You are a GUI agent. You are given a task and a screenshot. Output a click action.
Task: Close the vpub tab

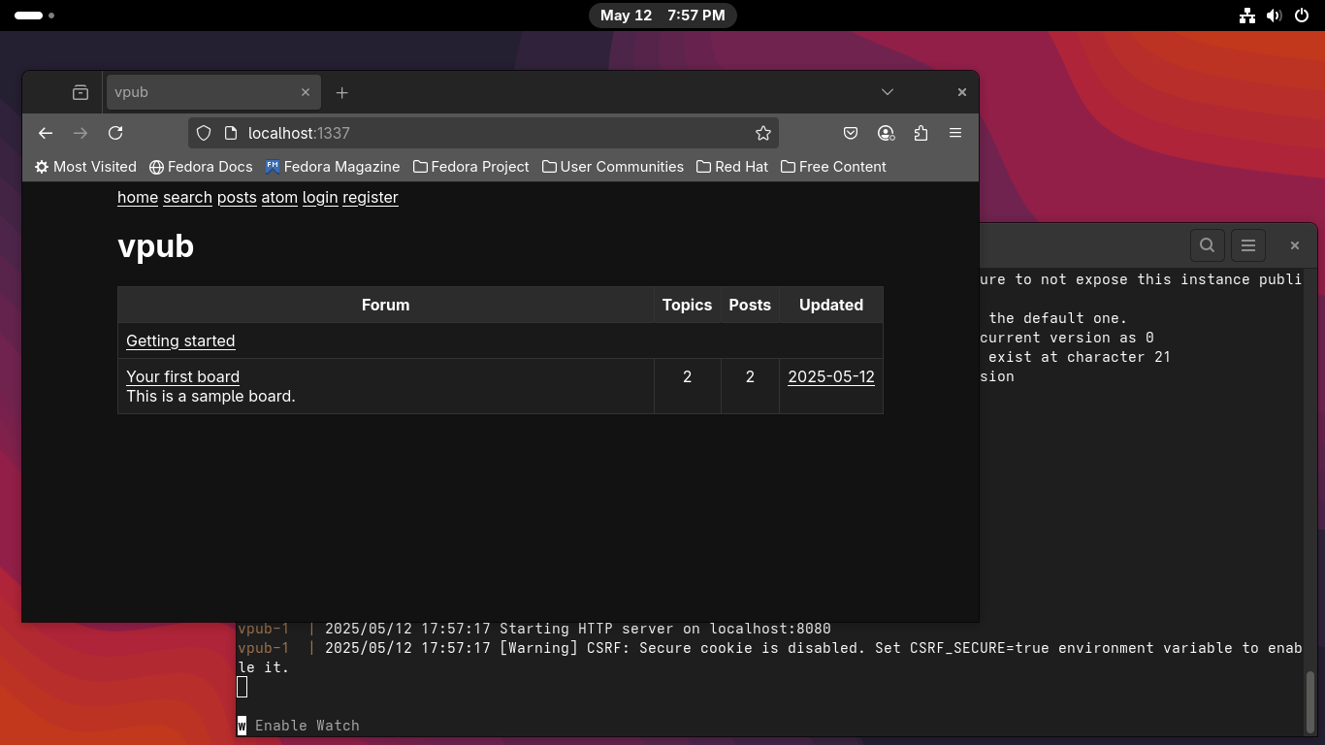(x=306, y=92)
